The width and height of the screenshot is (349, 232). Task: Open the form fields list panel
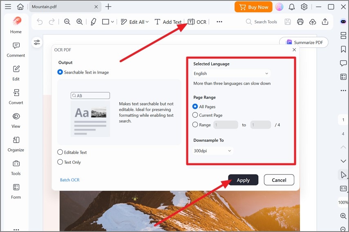(x=343, y=77)
